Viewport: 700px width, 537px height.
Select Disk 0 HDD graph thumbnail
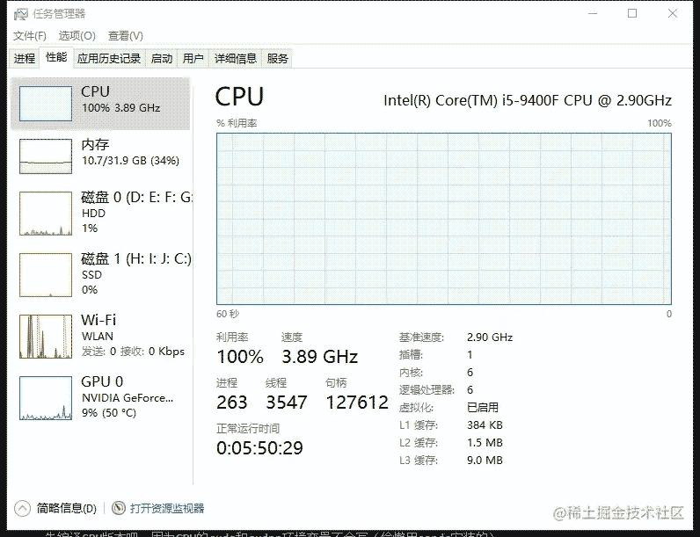[46, 214]
